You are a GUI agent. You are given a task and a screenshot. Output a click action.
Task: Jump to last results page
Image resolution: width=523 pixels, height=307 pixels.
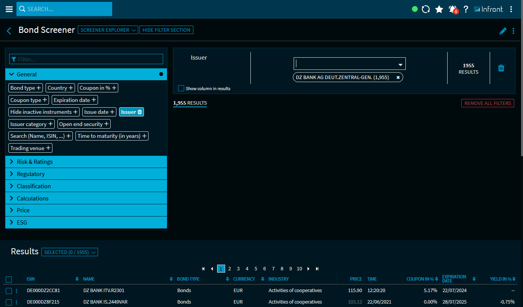[317, 269]
